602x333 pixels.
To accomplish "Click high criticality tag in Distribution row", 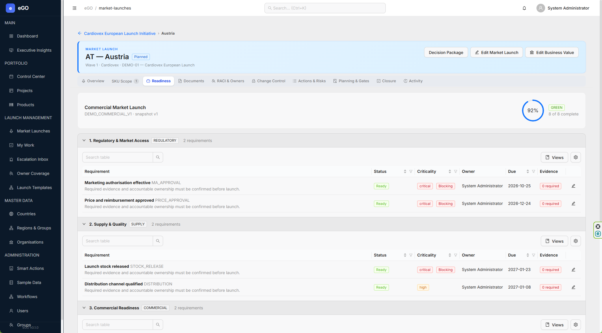I will [423, 287].
